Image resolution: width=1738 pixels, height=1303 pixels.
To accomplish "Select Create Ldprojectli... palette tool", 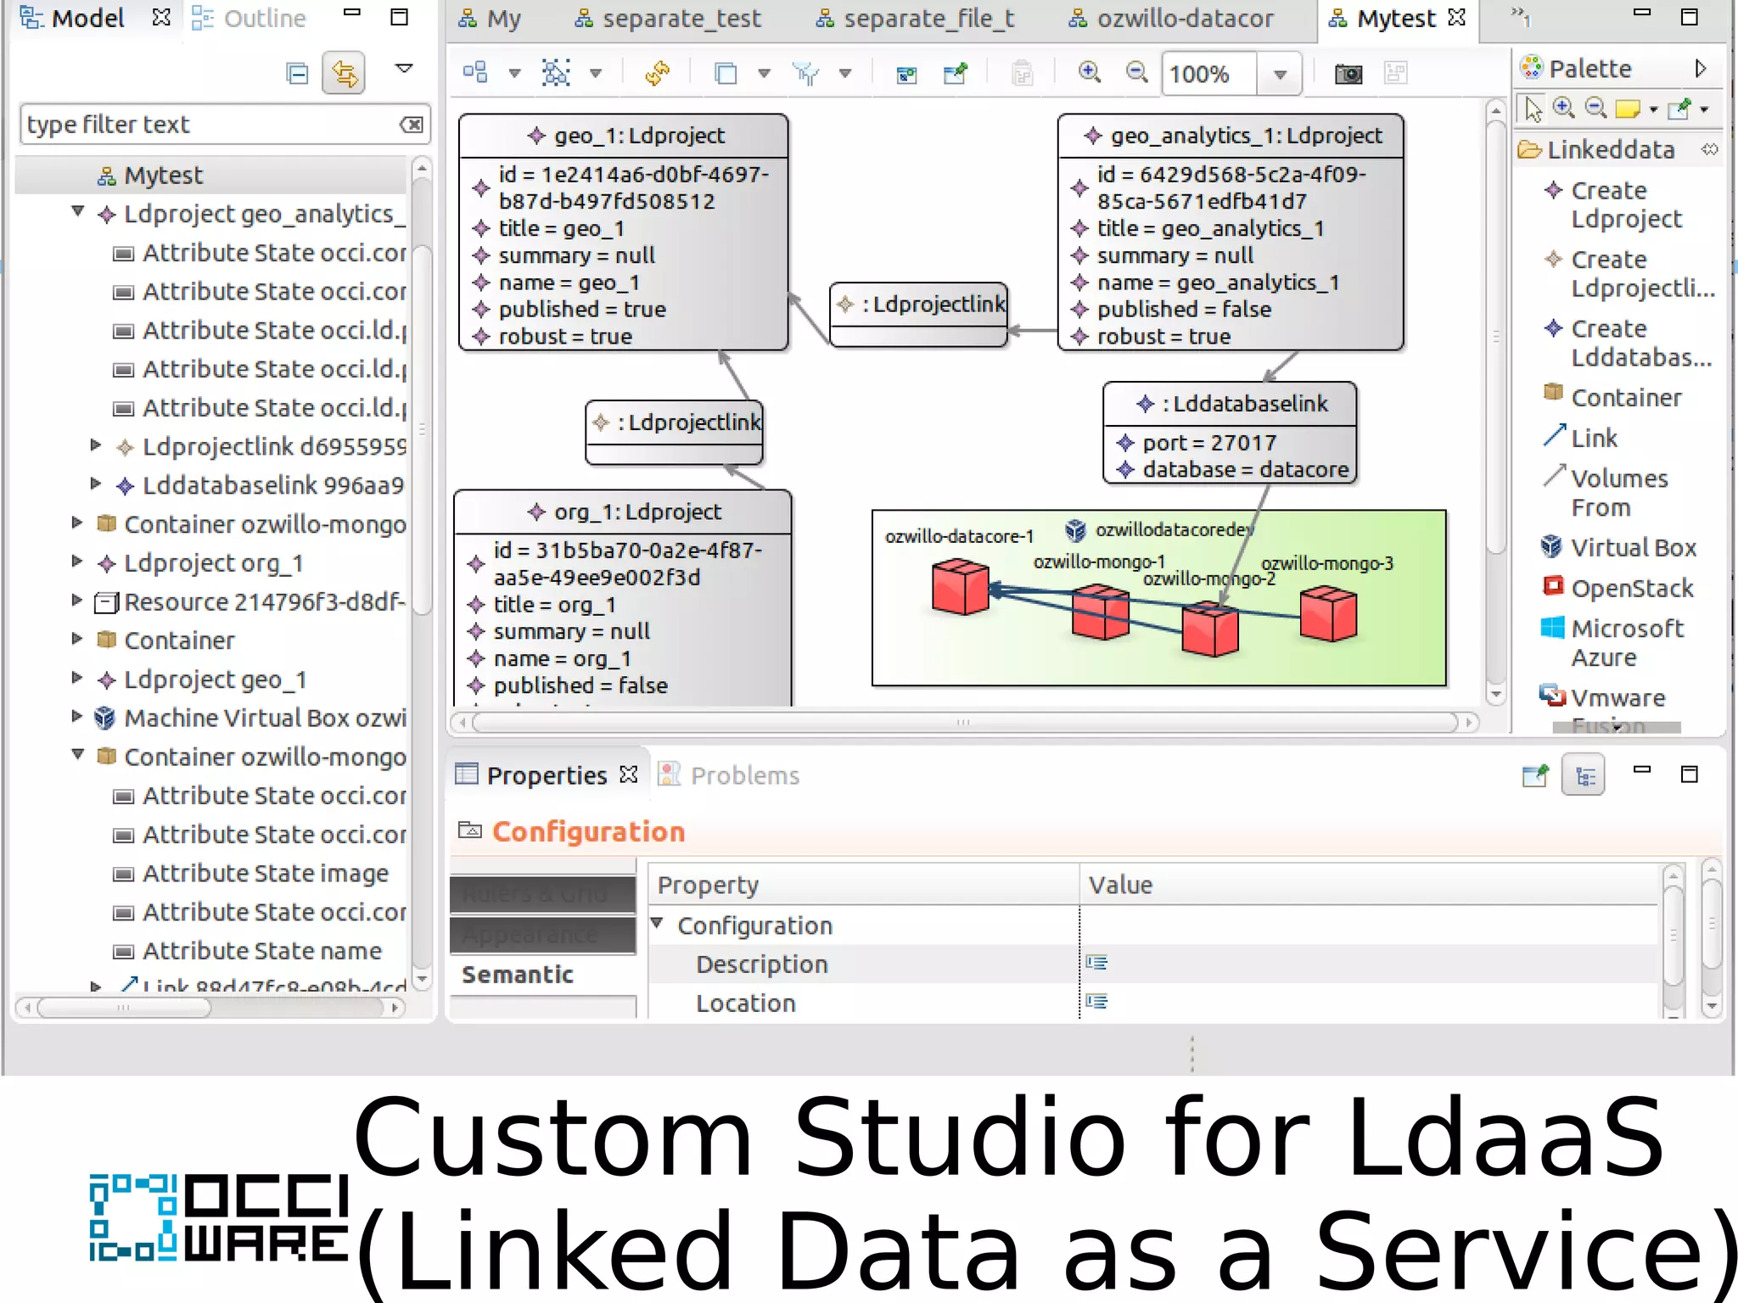I will point(1629,273).
